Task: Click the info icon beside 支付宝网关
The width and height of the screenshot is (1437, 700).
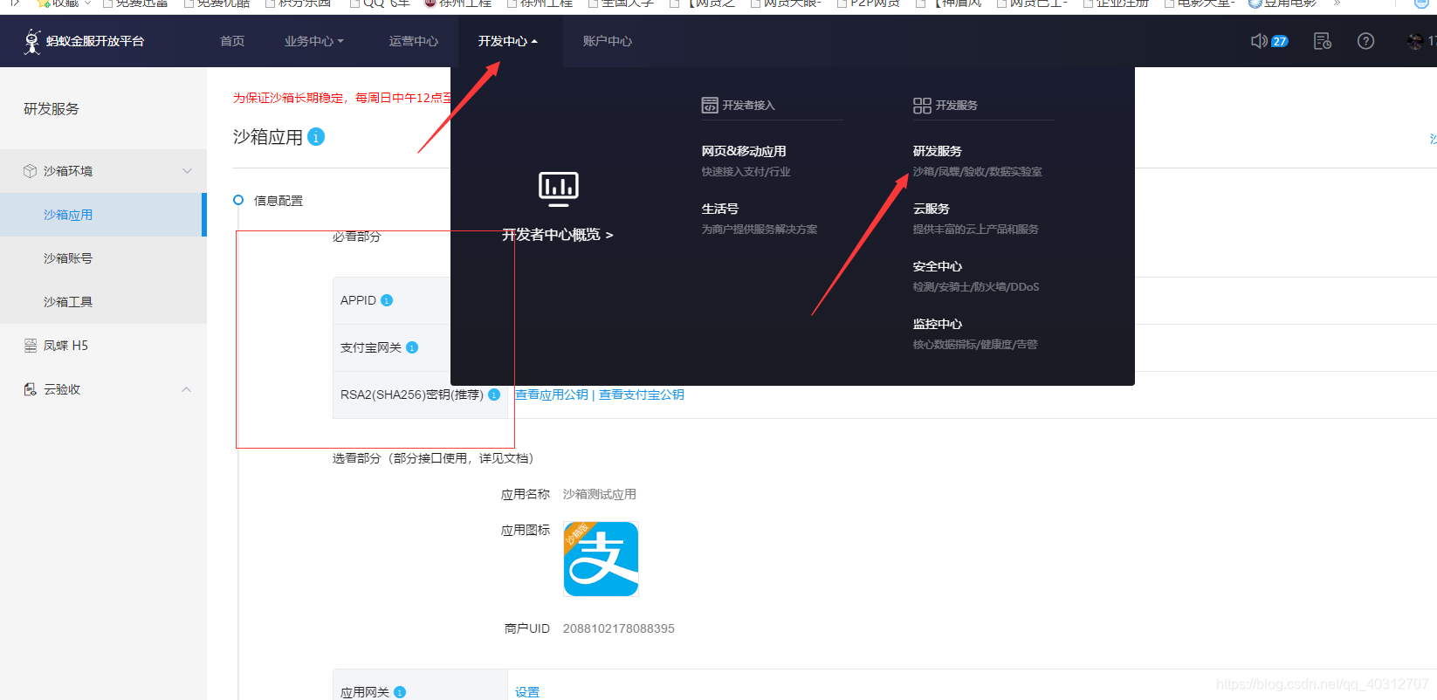Action: [412, 347]
